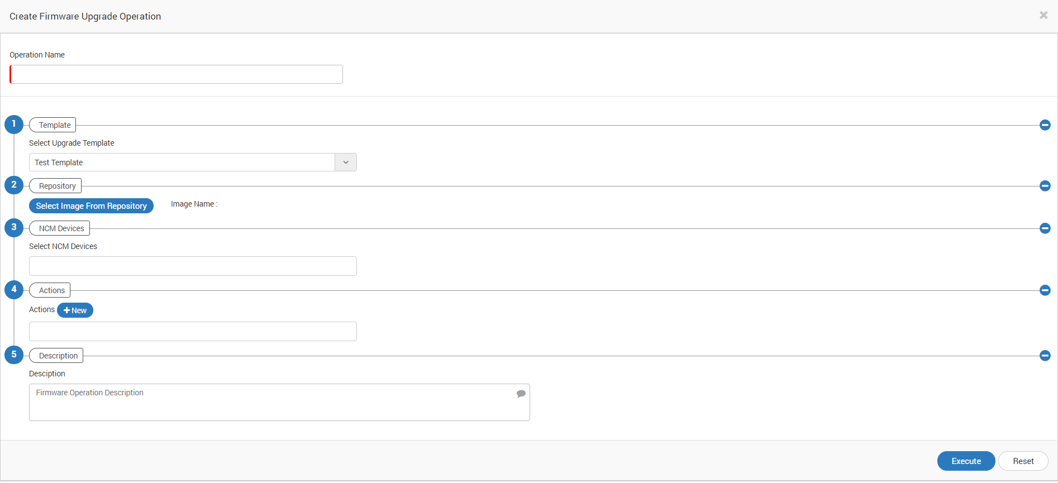Add a new action with New button

pyautogui.click(x=75, y=310)
